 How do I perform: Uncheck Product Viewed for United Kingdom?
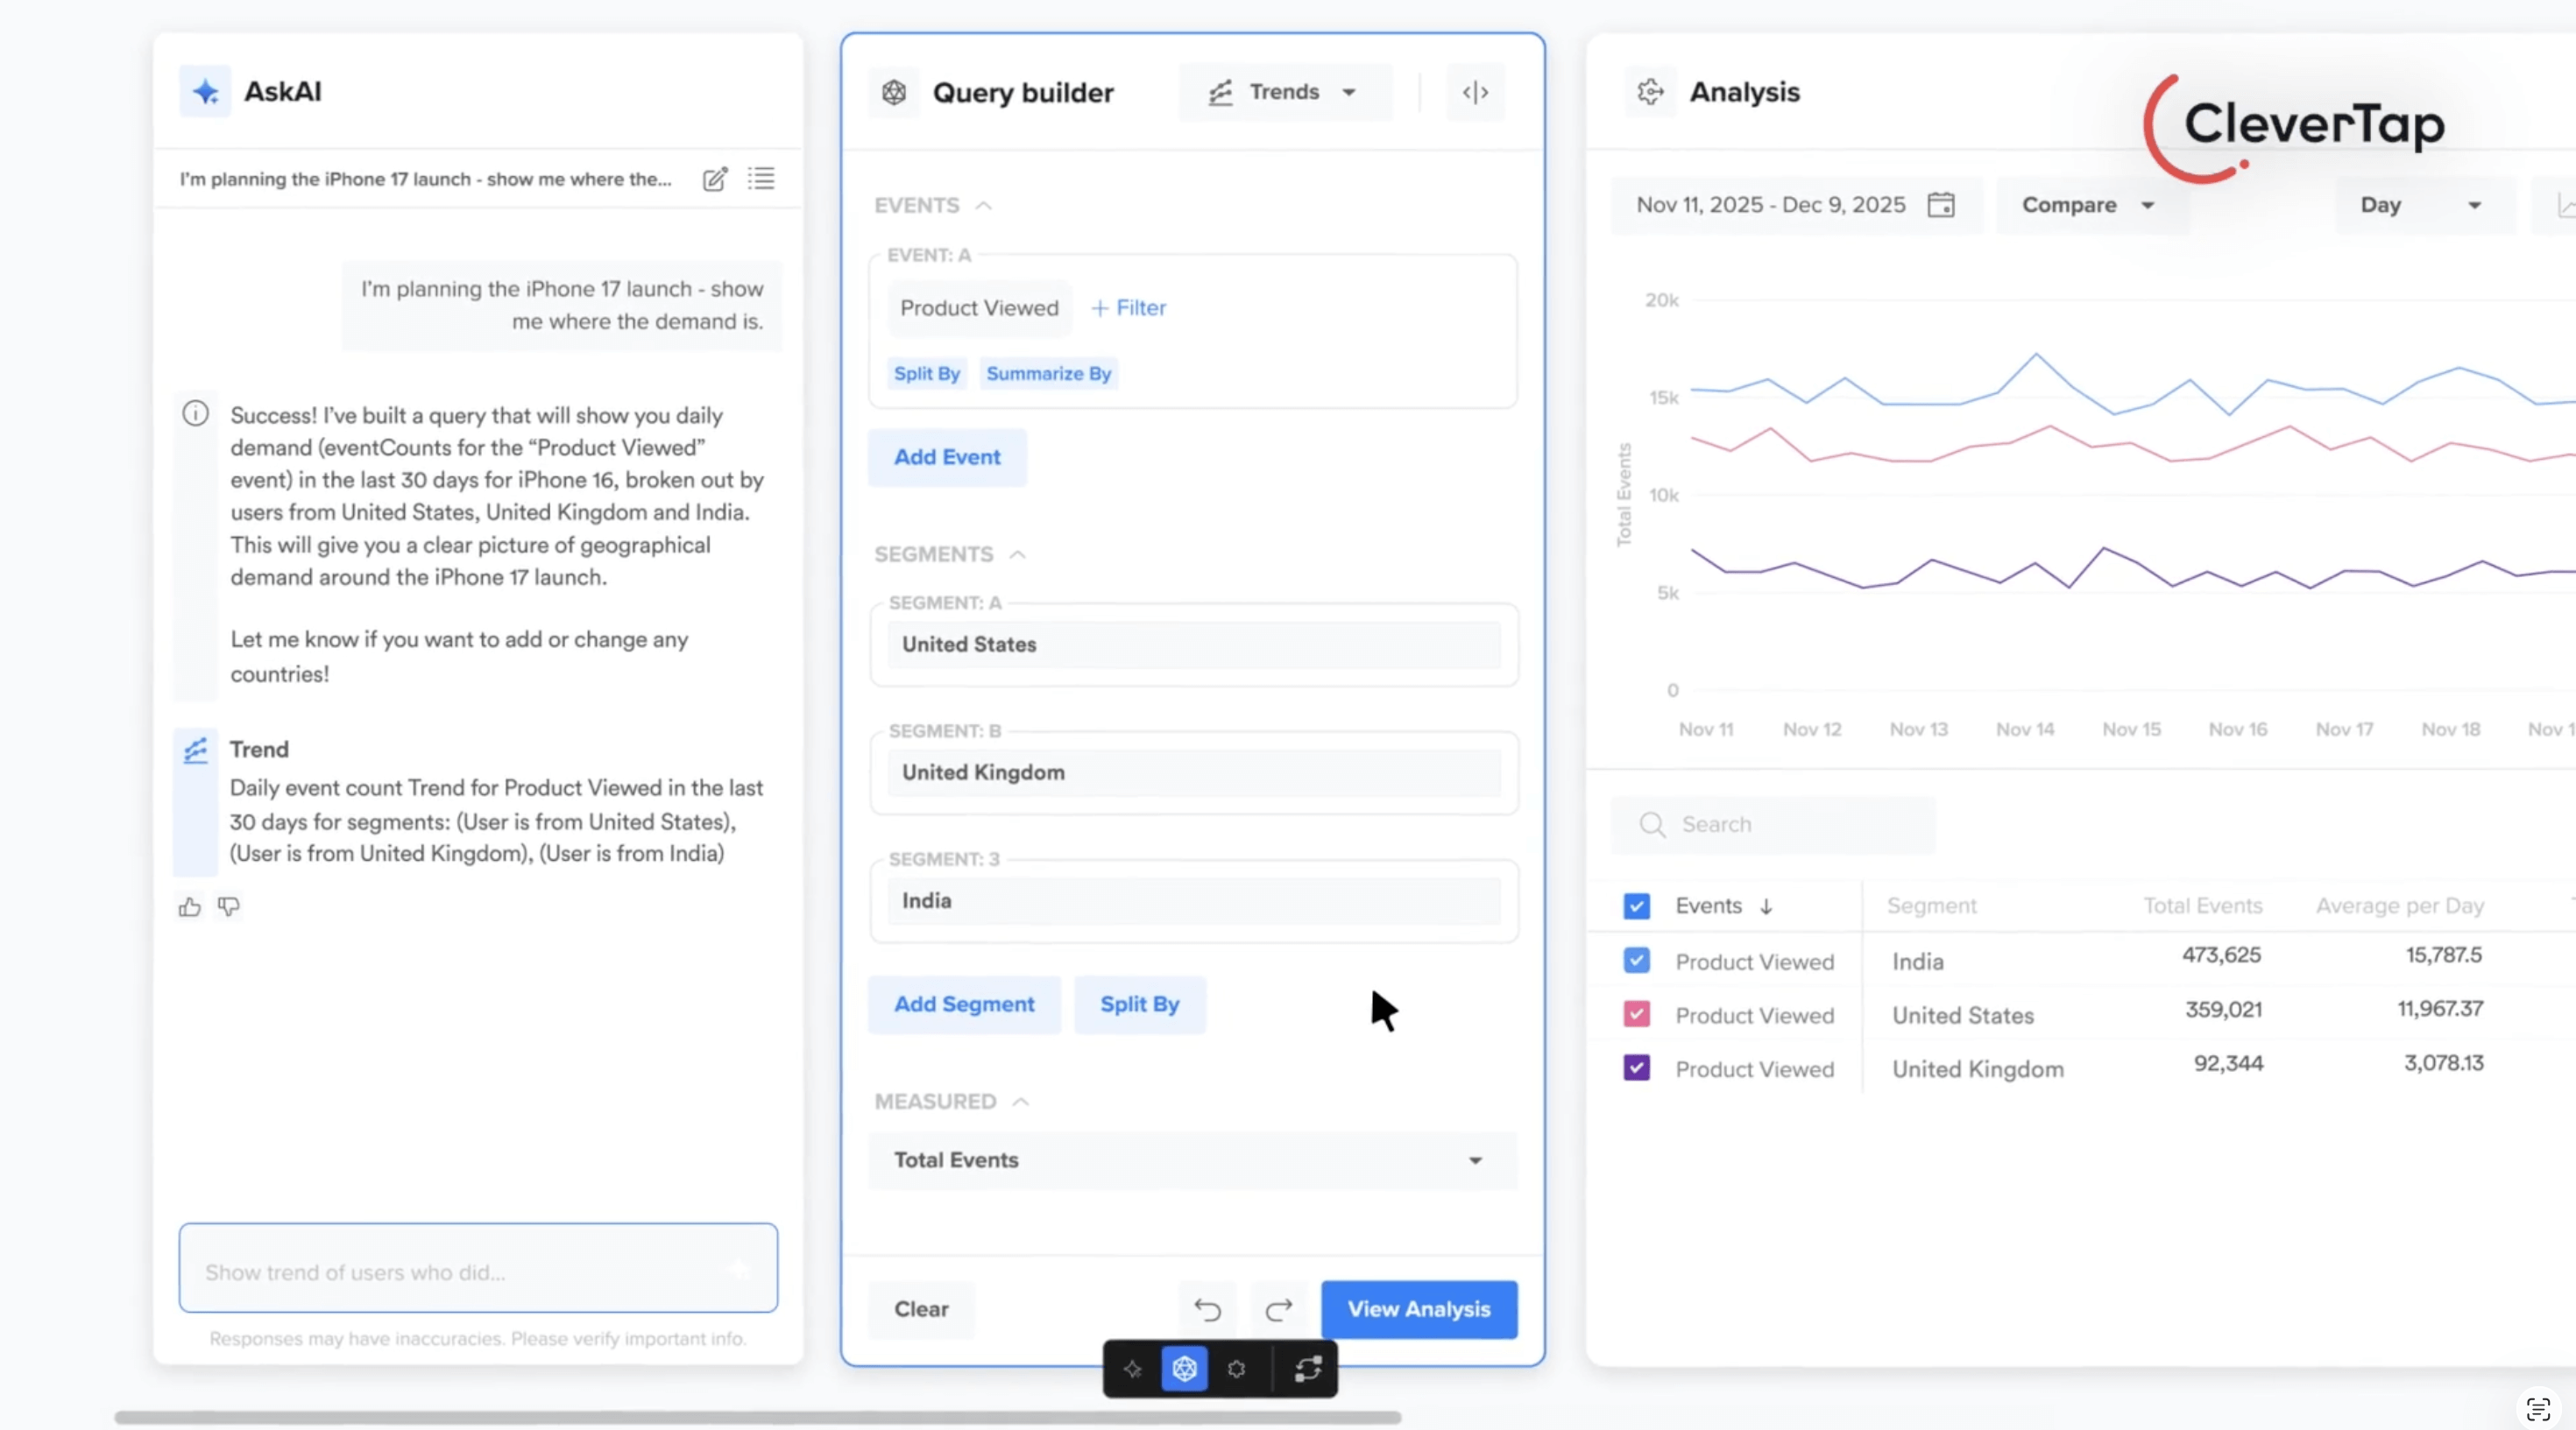tap(1636, 1067)
